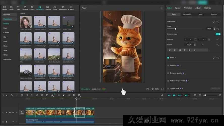Screen dimensions: 224x126
Task: Open the Effects panel icon
Action: point(32,8)
